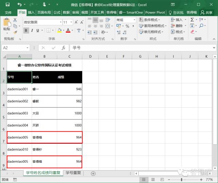The height and width of the screenshot is (183, 218).
Task: Toggle Italic formatting
Action: point(32,30)
